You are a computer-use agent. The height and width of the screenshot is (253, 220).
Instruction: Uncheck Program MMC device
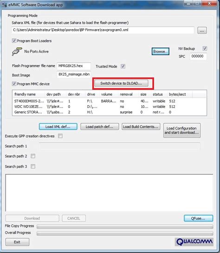14,84
